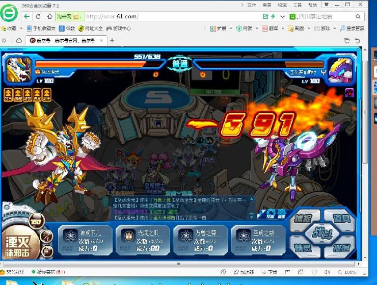Screen dimensions: 377x285
Task: Reload the page with the refresh icon
Action: pos(38,16)
